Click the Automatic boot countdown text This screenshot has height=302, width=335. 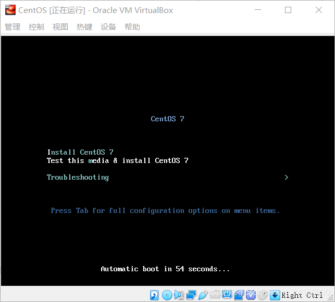[165, 269]
